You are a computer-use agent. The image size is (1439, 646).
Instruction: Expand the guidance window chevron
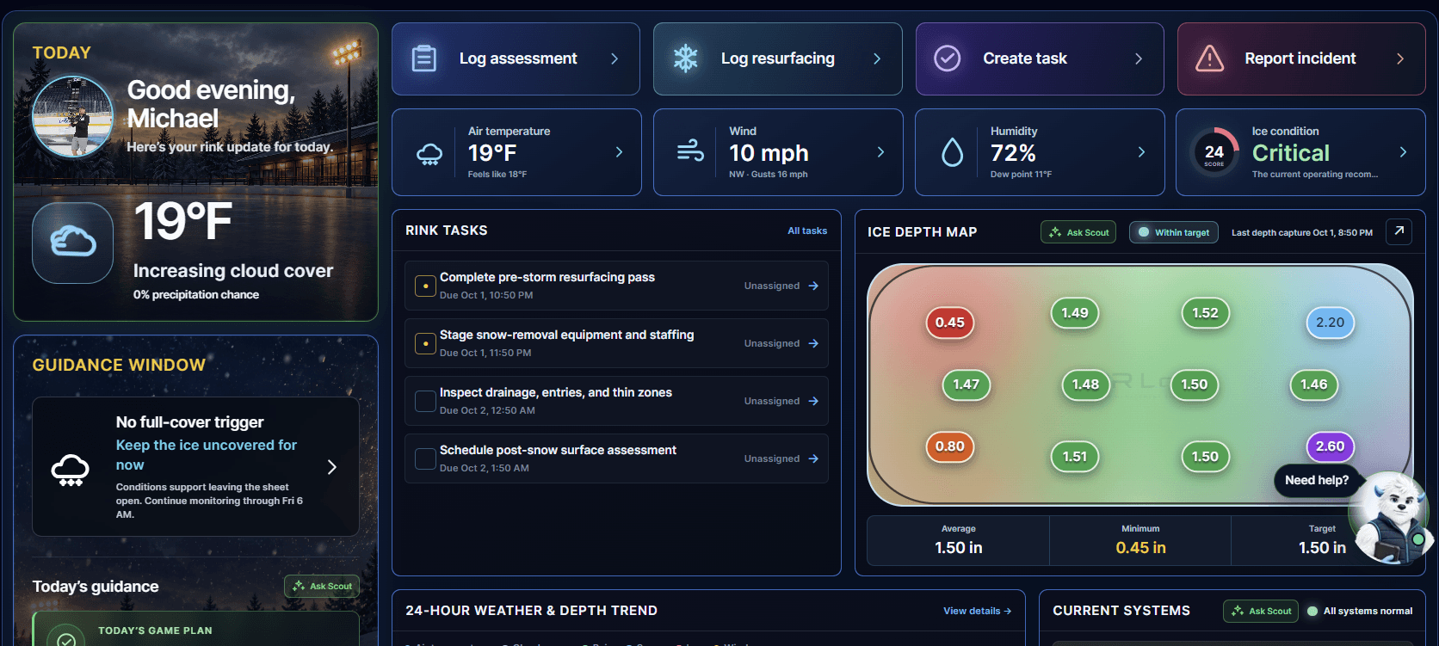(332, 467)
